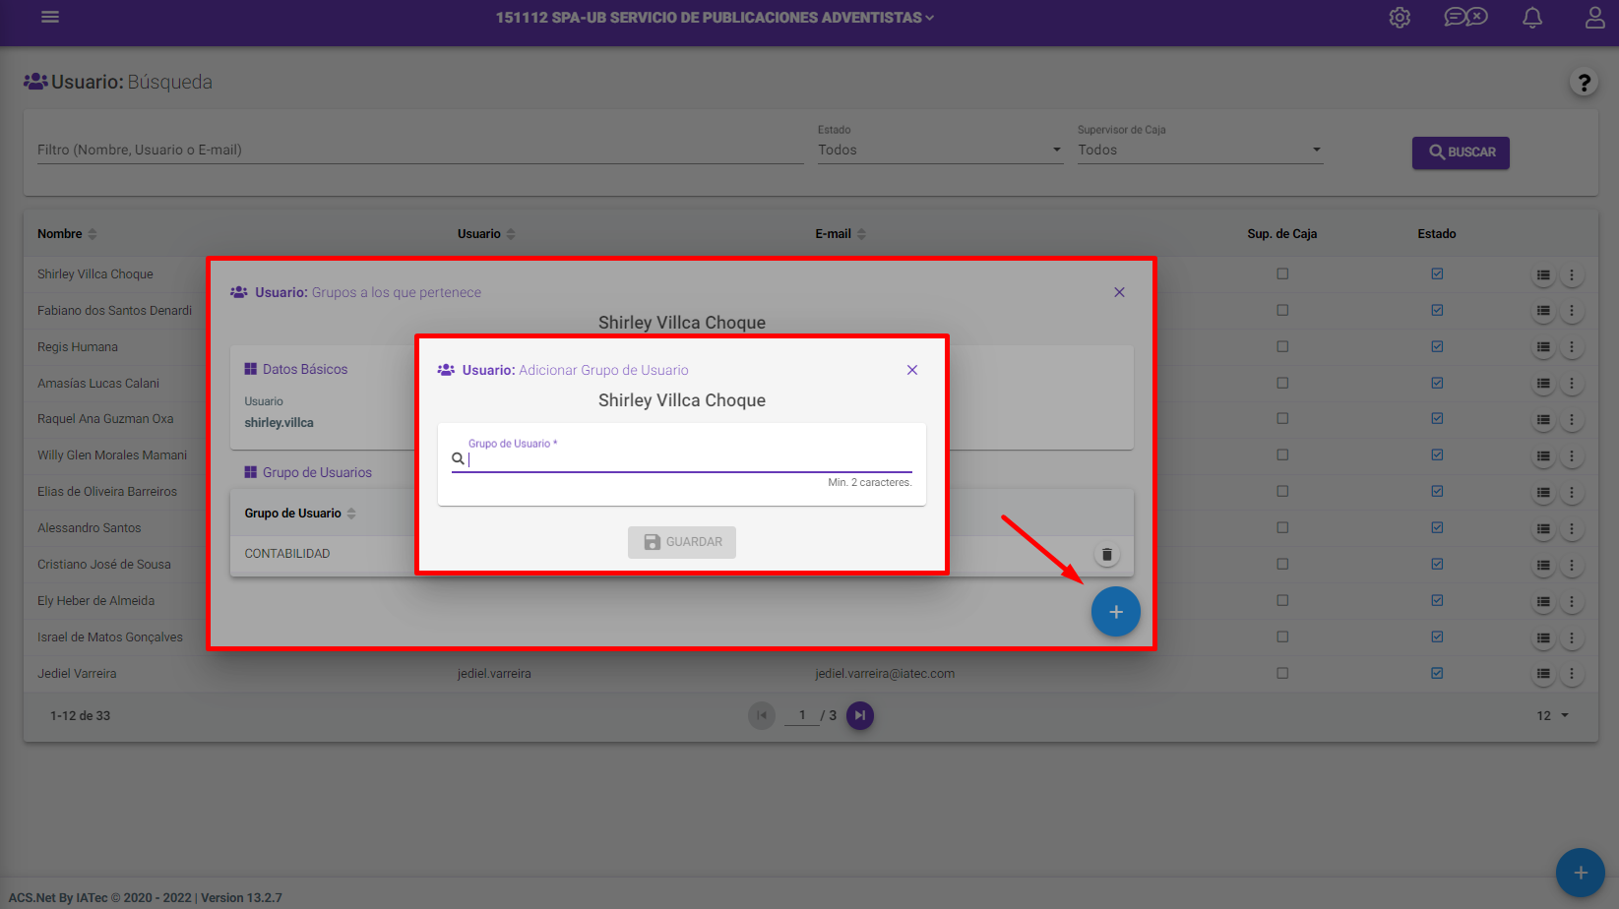Click the Israel de Matos Gonçalves name

(110, 637)
